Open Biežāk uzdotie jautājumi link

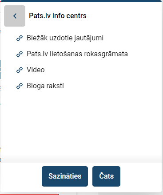pos(65,38)
